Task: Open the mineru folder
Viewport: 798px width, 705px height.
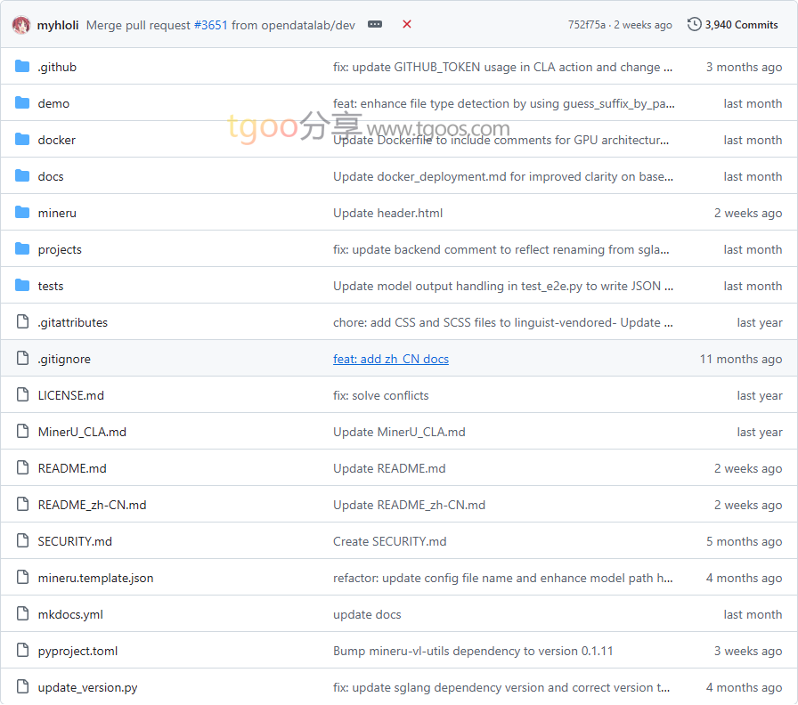Action: coord(57,213)
